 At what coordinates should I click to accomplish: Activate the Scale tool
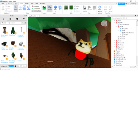tap(24, 8)
